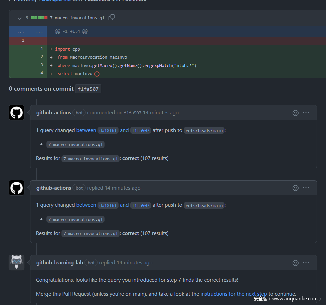This screenshot has width=326, height=305.
Task: Open the github-learning-lab bot avatar
Action: tap(16, 263)
